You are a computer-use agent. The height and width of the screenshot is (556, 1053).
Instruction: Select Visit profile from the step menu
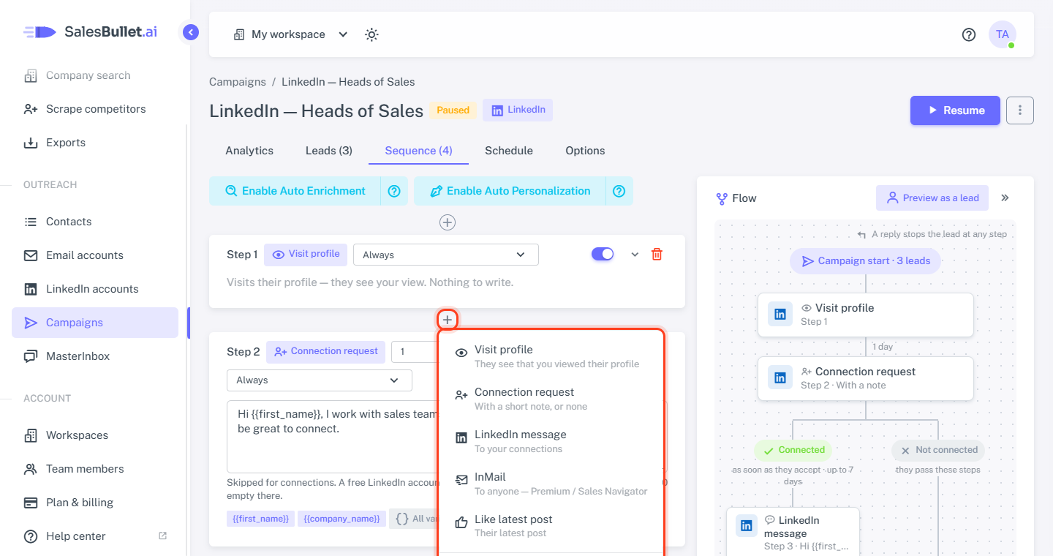tap(551, 356)
